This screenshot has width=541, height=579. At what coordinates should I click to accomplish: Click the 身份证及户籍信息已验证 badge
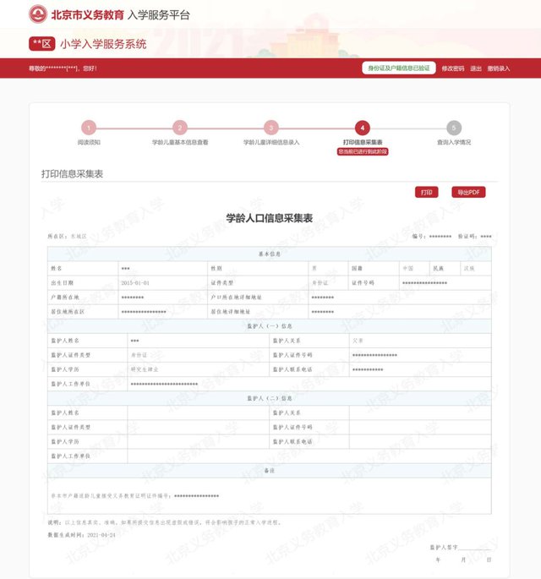(398, 68)
